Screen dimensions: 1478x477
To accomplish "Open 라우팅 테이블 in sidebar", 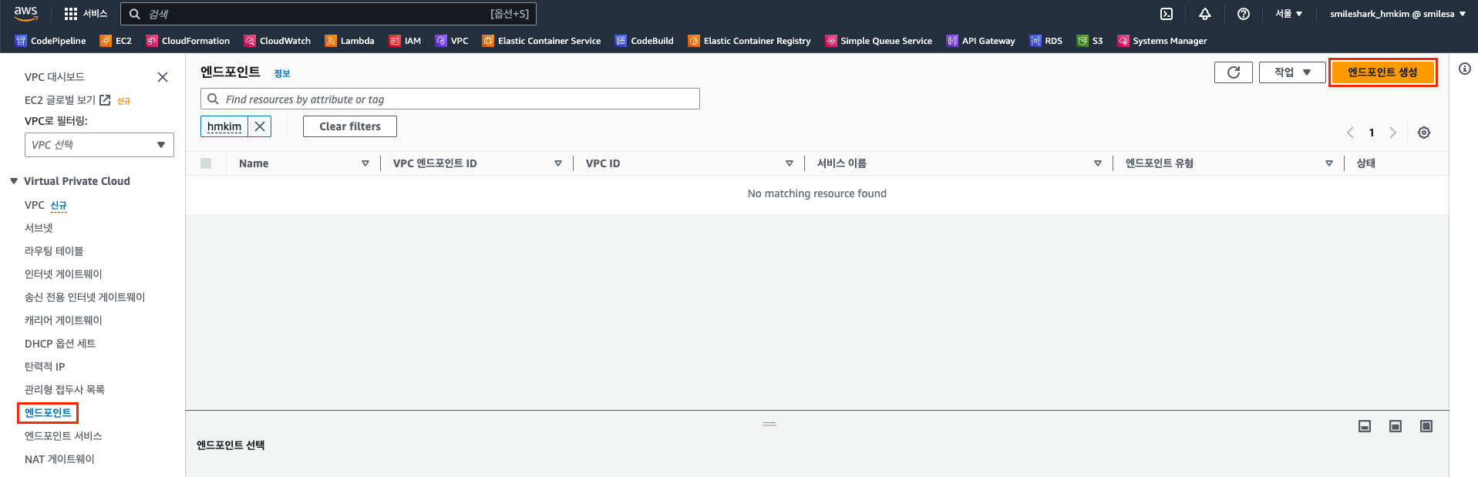I will (54, 251).
